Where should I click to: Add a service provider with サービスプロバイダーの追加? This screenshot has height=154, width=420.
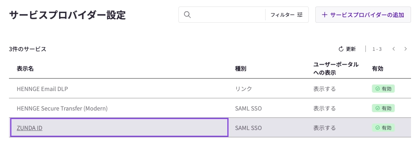pos(363,15)
